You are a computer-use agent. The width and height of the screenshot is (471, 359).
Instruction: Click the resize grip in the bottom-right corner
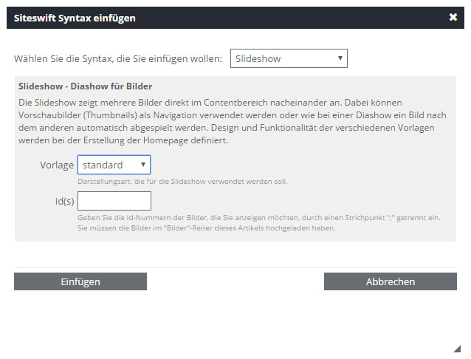455,347
